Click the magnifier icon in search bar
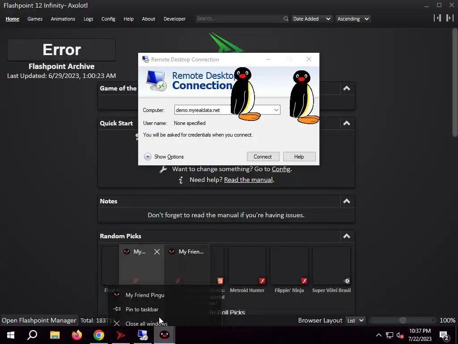Viewport: 458px width, 344px height. point(286,19)
